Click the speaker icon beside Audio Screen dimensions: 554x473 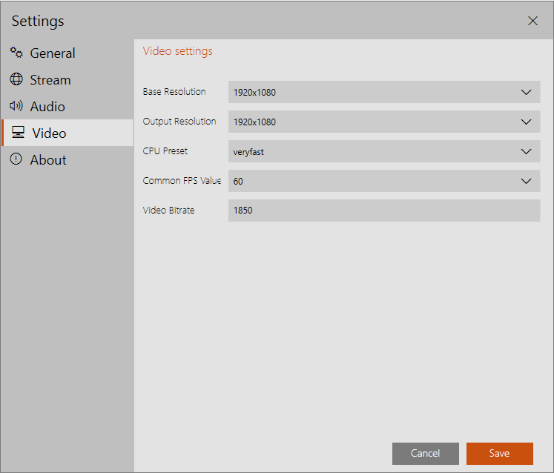pyautogui.click(x=16, y=106)
